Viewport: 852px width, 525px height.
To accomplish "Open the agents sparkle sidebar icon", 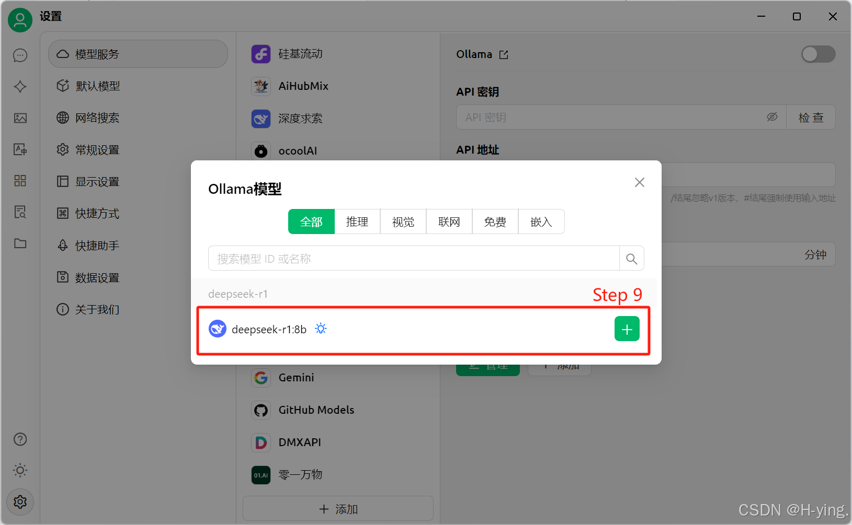I will (x=20, y=87).
